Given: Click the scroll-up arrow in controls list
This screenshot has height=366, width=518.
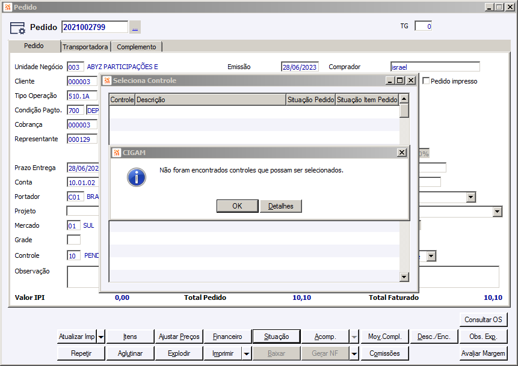Looking at the screenshot, I should pyautogui.click(x=404, y=99).
